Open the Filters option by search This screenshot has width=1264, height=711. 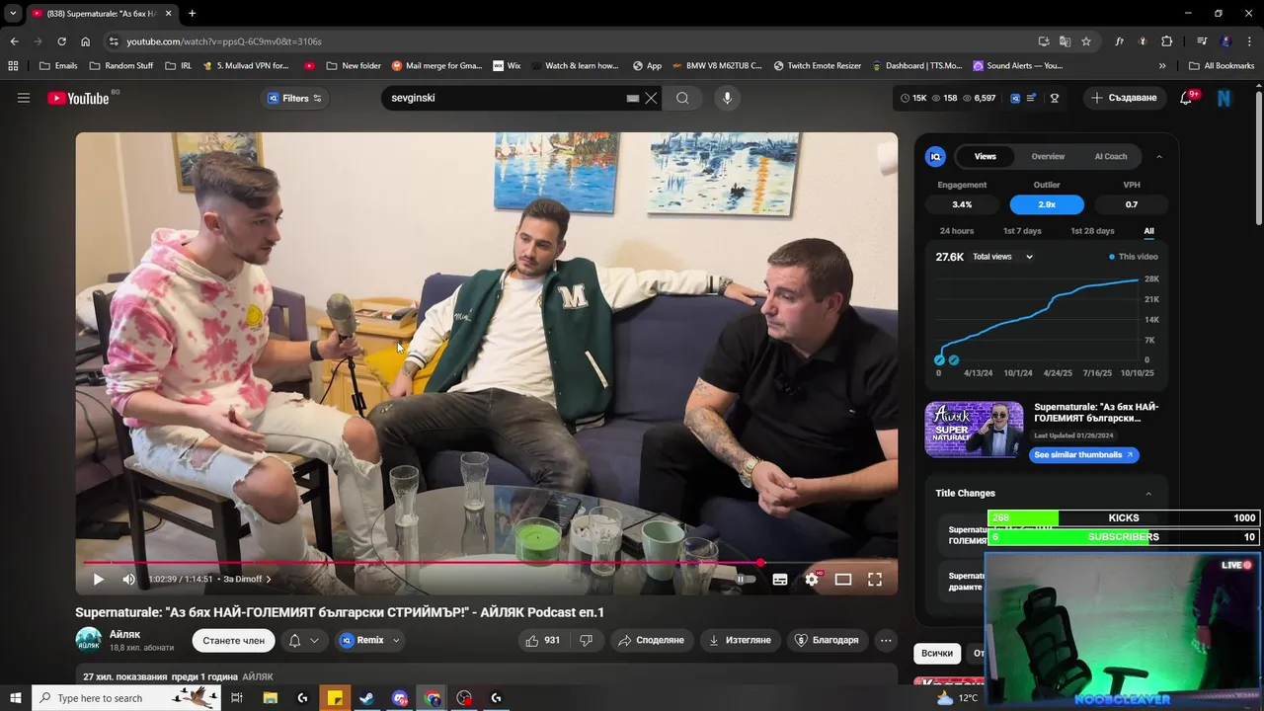pyautogui.click(x=294, y=98)
